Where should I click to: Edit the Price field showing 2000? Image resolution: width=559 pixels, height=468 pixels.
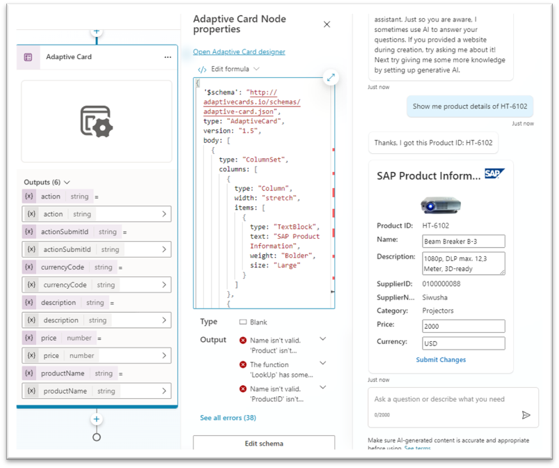click(x=464, y=326)
